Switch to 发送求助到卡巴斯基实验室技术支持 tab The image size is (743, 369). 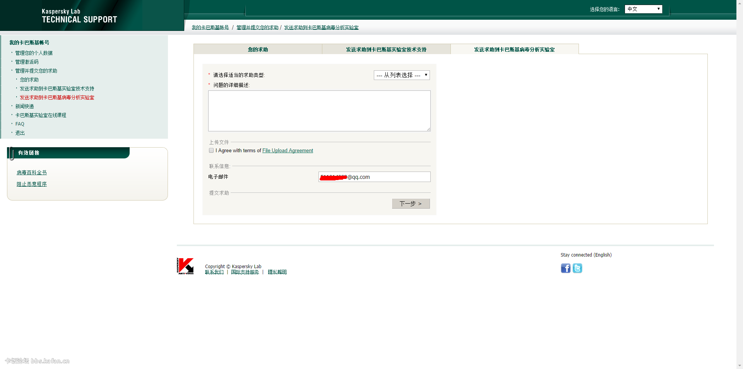(x=386, y=49)
